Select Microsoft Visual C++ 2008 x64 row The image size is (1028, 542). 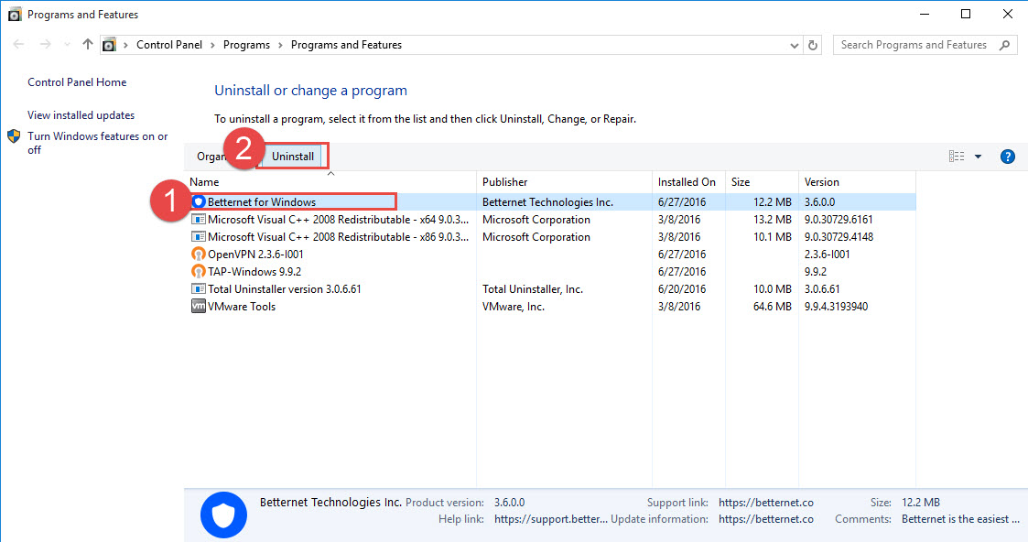[550, 220]
